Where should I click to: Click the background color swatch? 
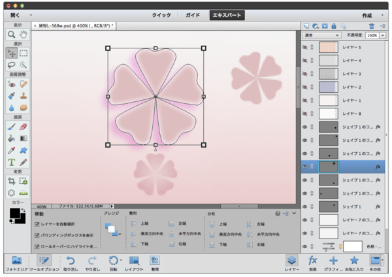pos(23,221)
